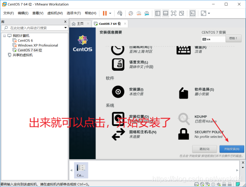246x187 pixels.
Task: Close the library (库) panel
Action: point(65,22)
